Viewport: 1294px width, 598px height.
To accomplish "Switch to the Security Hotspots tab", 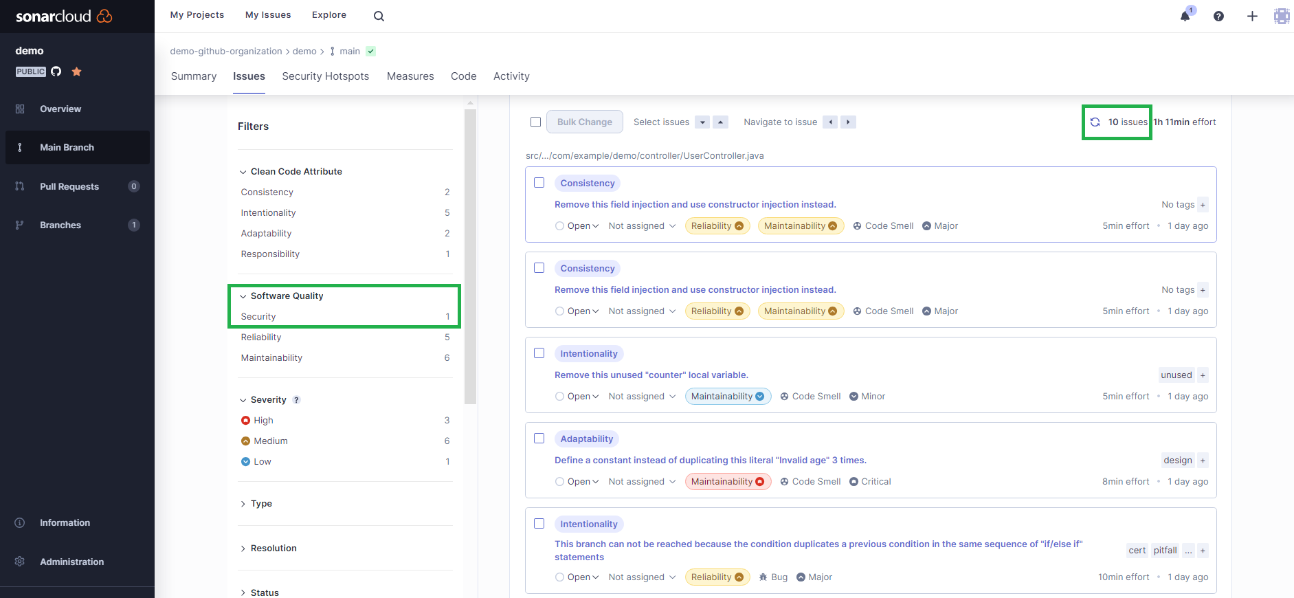I will pos(325,76).
